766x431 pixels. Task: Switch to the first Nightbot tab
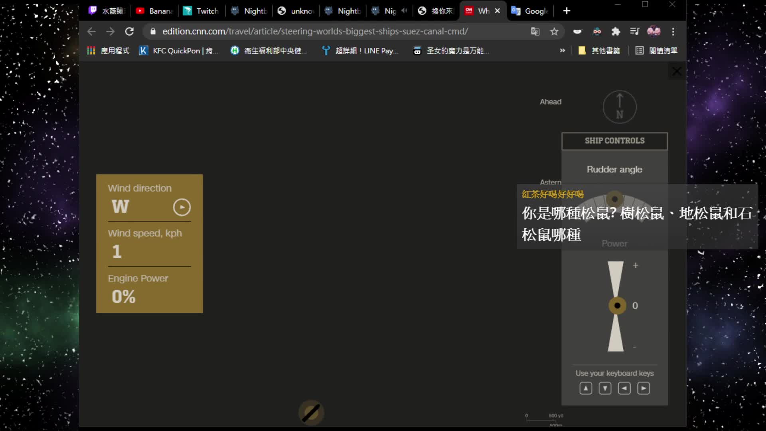click(x=249, y=11)
